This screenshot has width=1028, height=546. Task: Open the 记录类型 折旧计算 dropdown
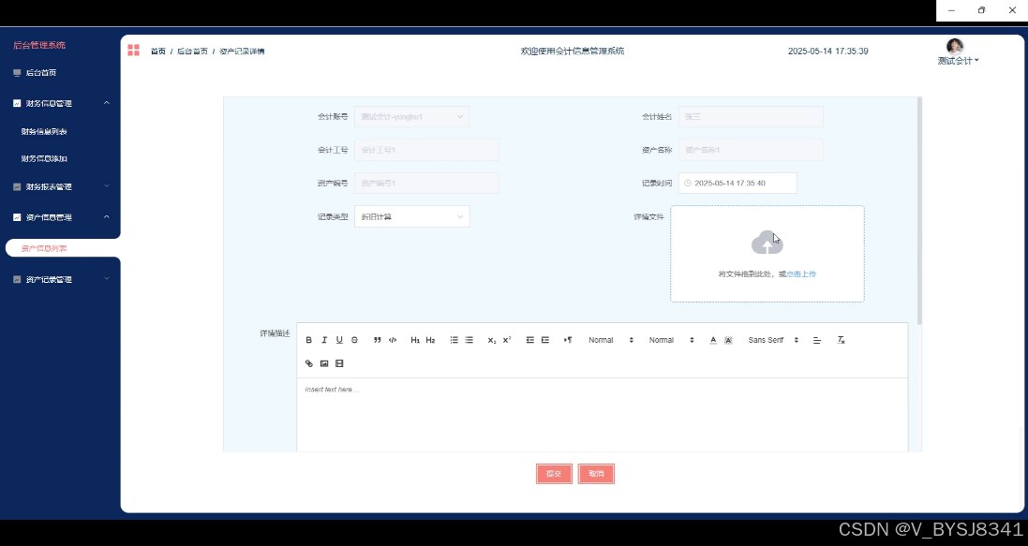click(411, 217)
